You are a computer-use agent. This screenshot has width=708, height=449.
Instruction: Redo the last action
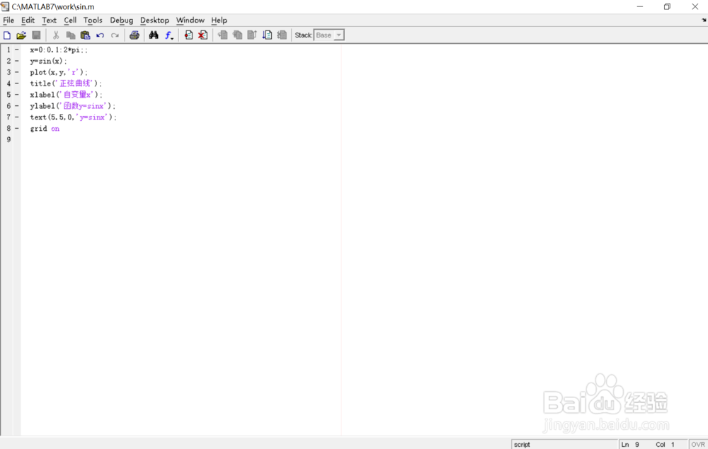(115, 35)
